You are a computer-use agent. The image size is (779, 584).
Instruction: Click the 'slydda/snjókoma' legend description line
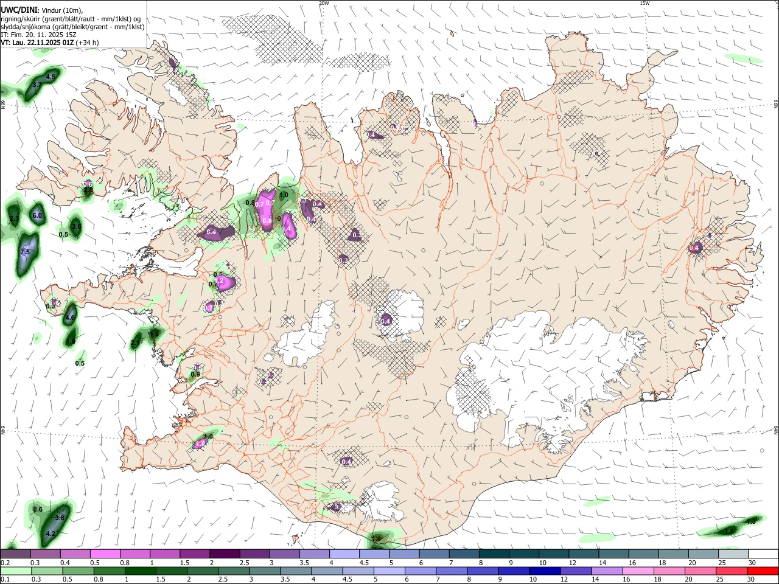[72, 27]
